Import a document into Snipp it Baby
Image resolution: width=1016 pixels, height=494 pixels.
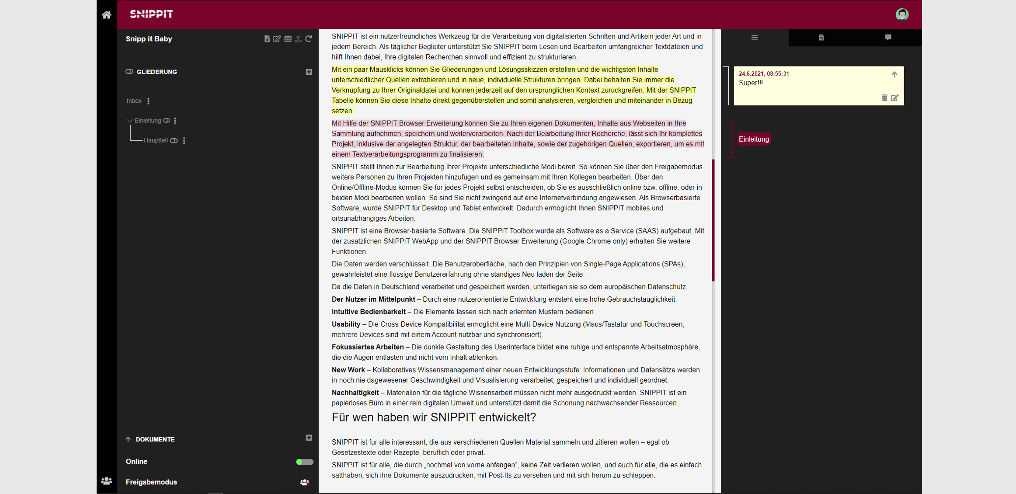[x=267, y=39]
